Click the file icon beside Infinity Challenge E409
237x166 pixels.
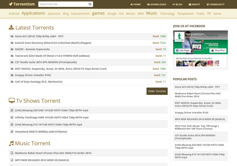point(12,117)
